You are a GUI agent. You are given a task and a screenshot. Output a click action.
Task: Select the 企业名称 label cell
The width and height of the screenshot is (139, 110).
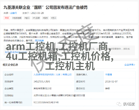(17, 74)
